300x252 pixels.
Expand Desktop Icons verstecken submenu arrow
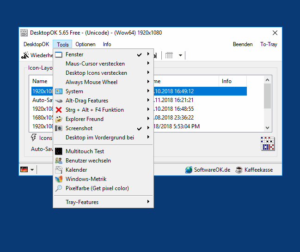coord(148,72)
